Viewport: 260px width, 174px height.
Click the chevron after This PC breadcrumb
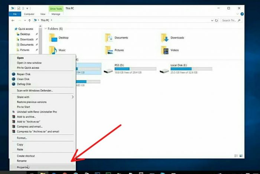[x=52, y=20]
